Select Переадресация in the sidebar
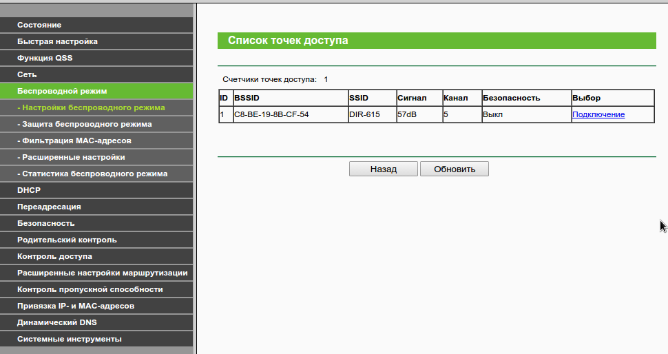This screenshot has width=668, height=354. click(96, 207)
